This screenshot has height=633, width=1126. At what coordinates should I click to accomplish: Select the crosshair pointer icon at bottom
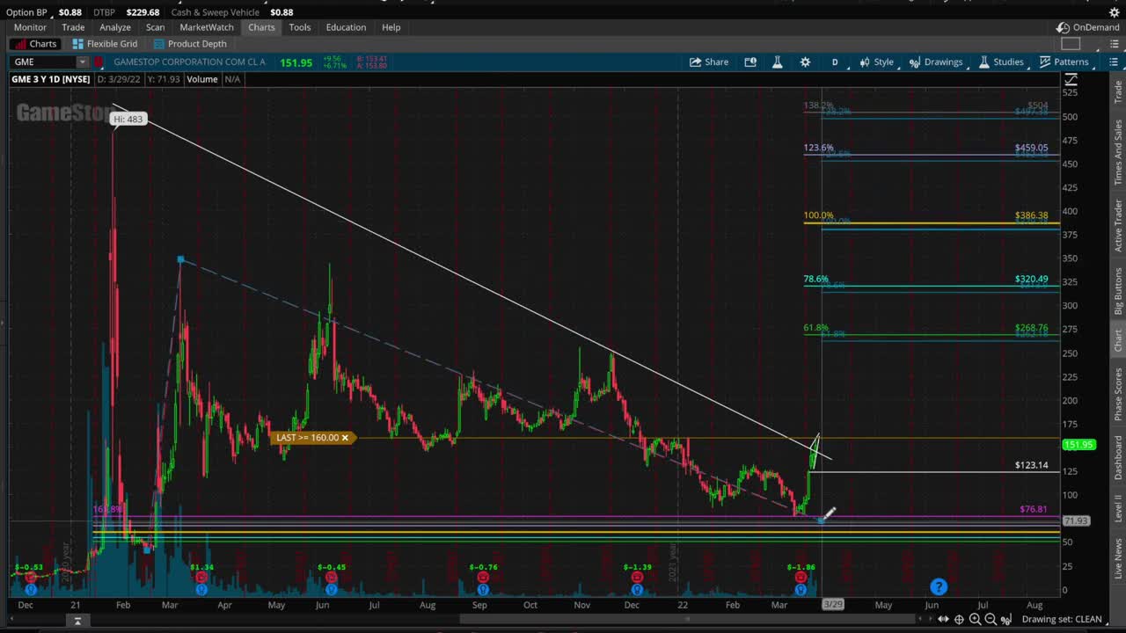pos(959,619)
